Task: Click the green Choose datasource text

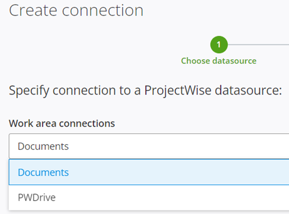Action: tap(219, 61)
